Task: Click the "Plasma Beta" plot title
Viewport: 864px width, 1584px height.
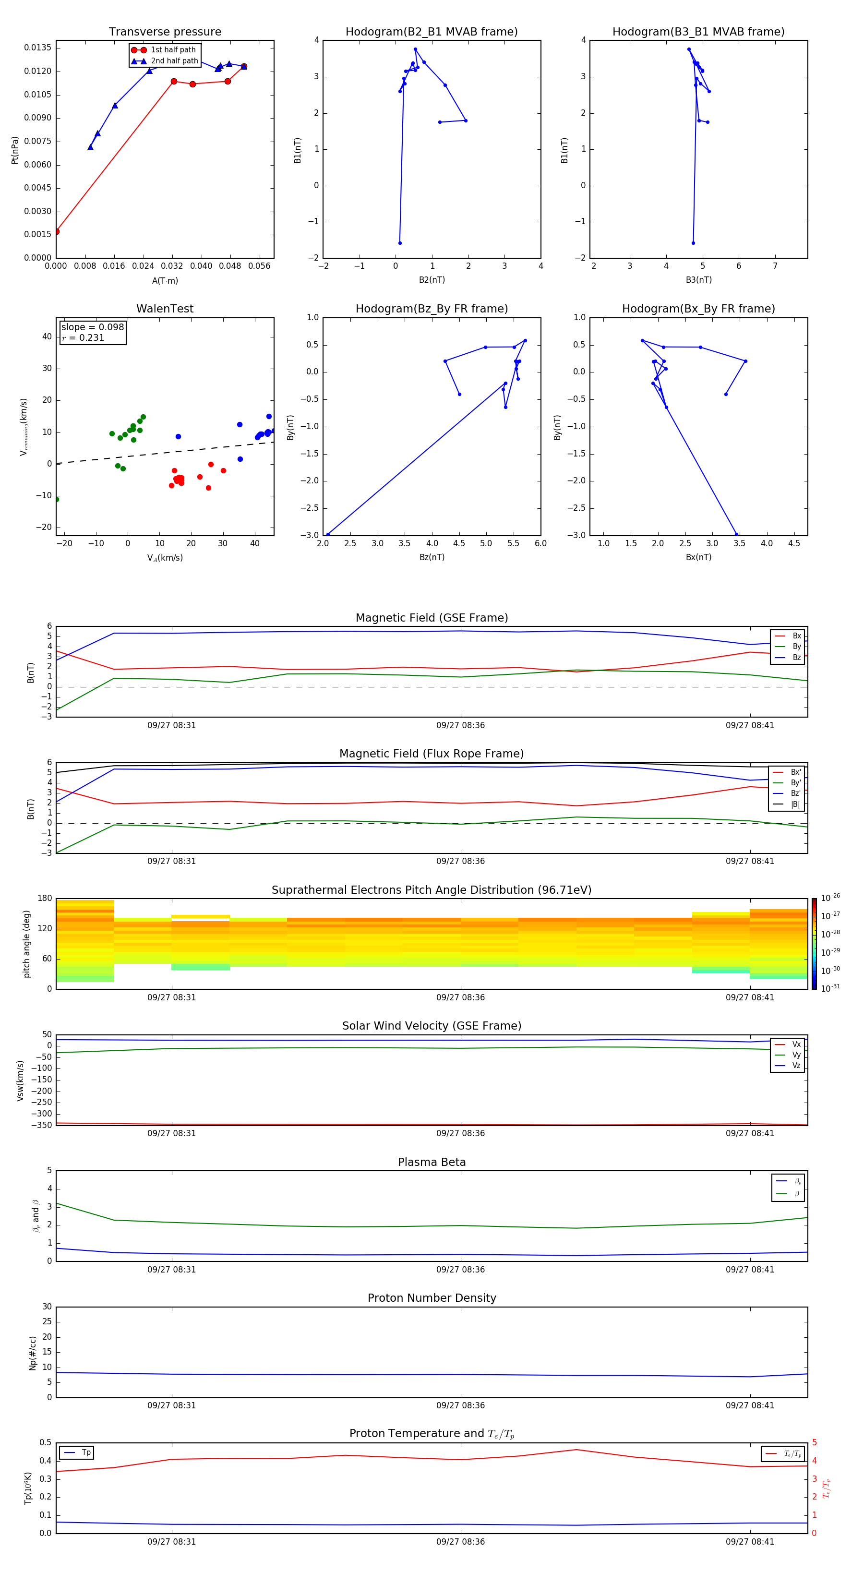Action: coord(432,1162)
